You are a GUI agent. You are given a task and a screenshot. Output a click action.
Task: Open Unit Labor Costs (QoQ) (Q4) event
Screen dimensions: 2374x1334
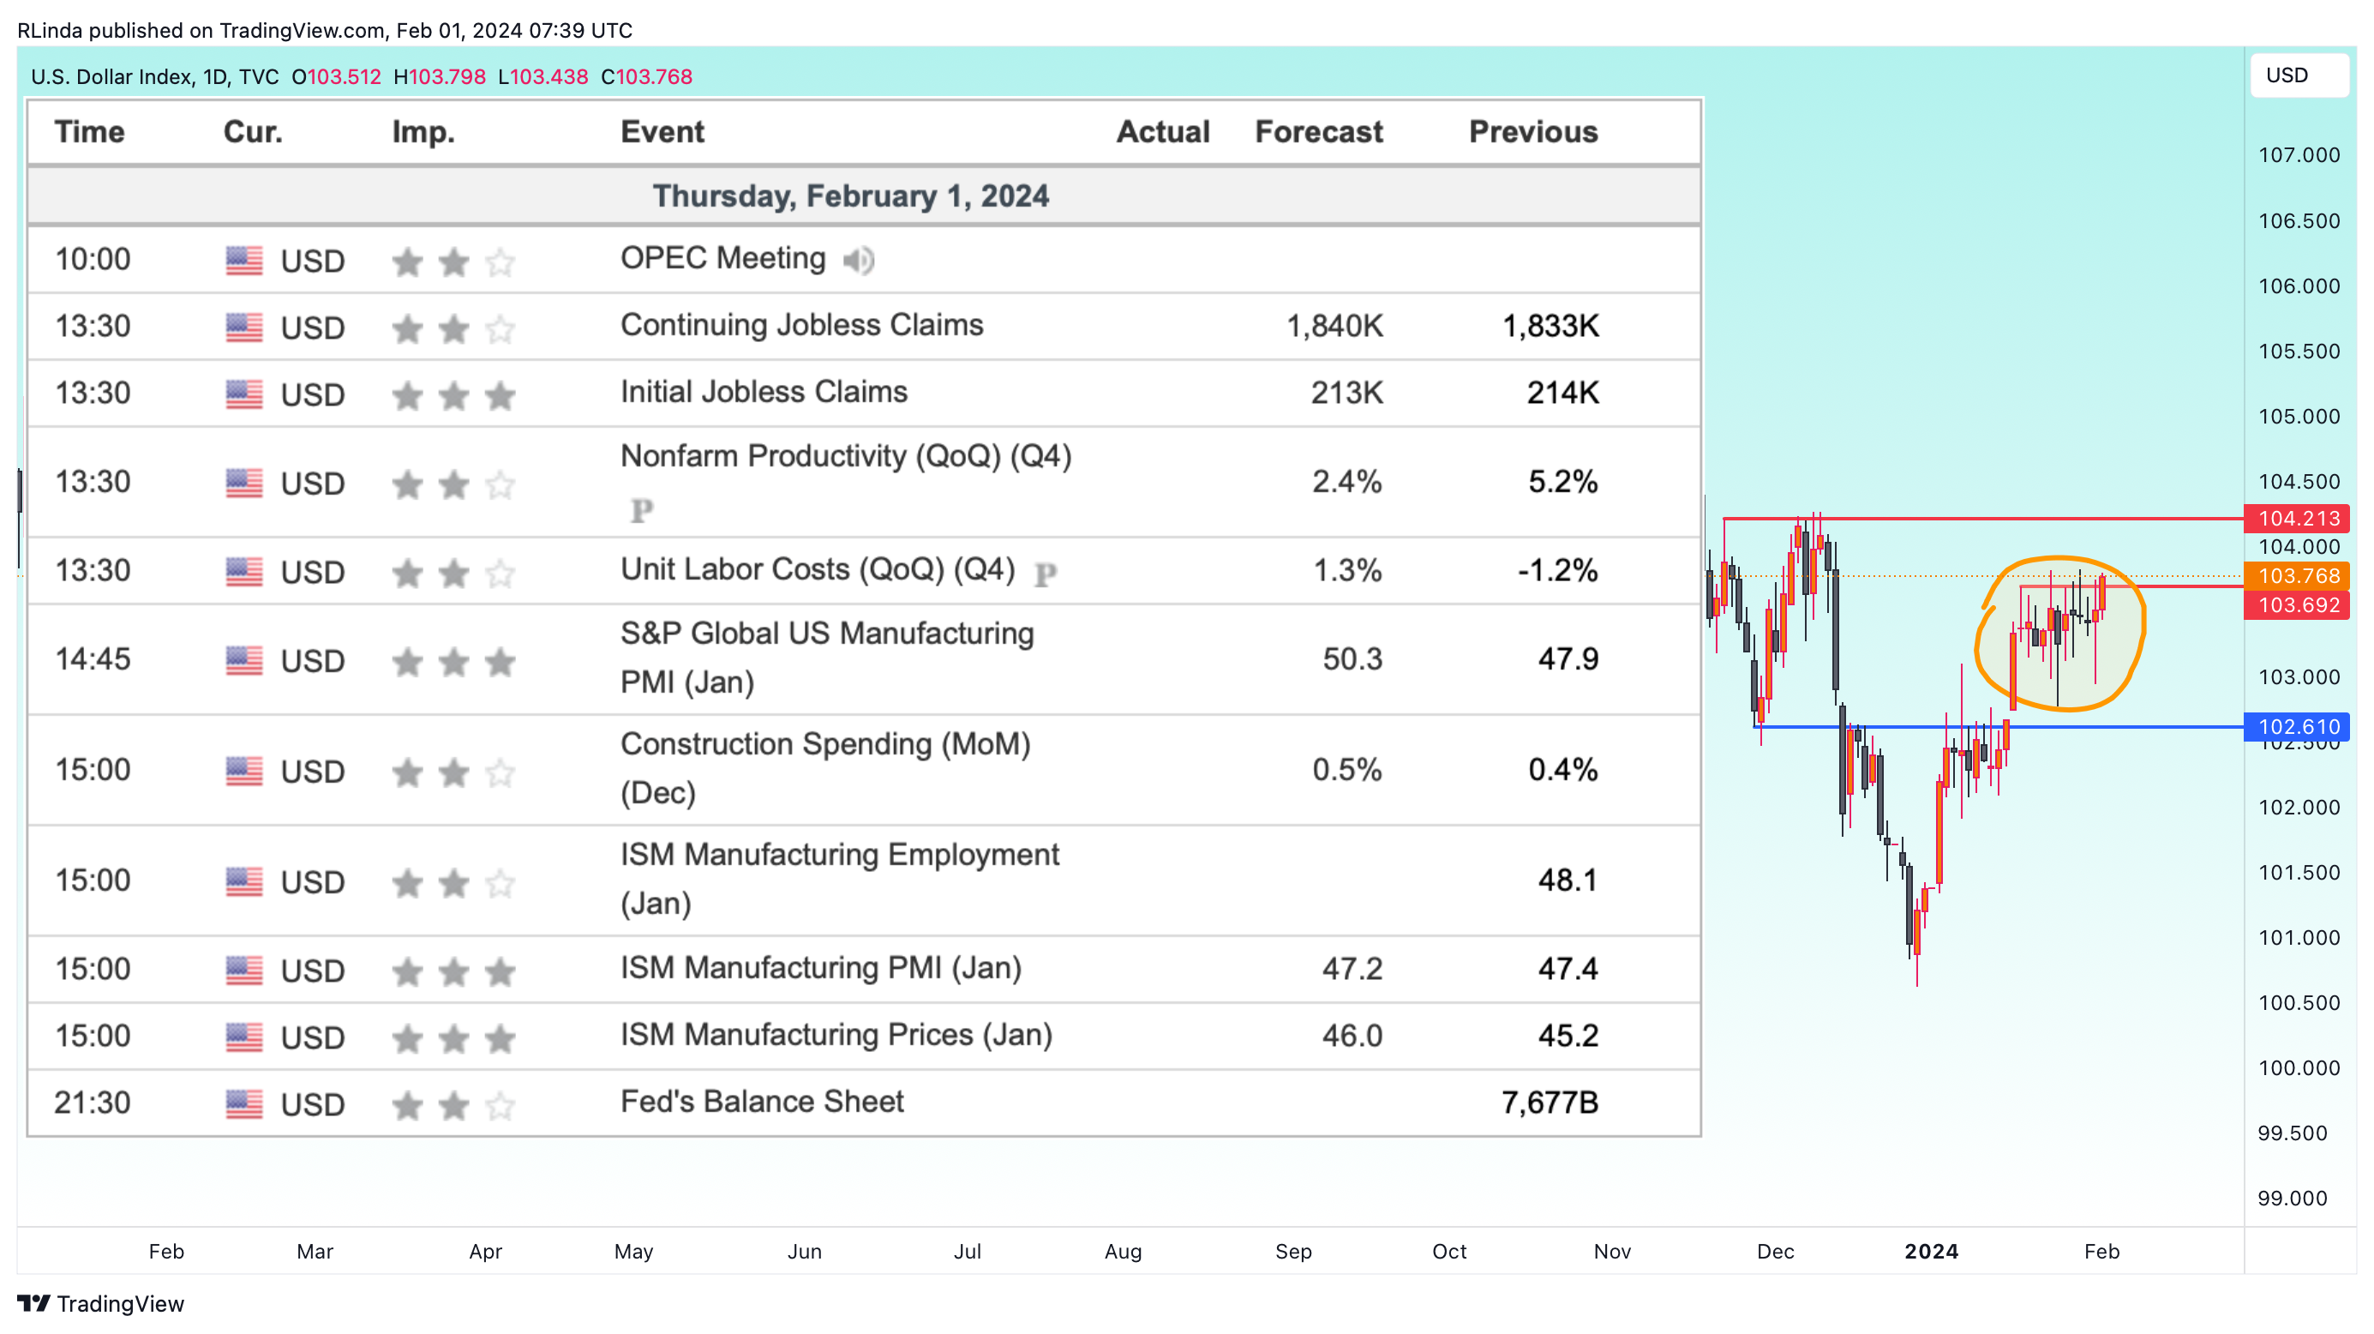(x=818, y=570)
